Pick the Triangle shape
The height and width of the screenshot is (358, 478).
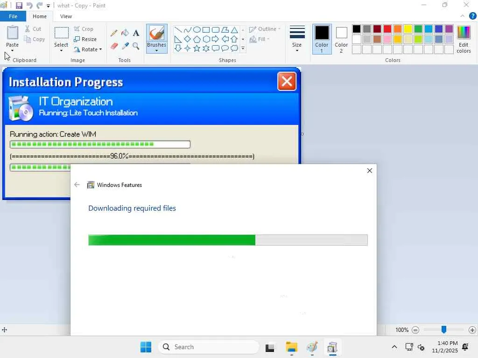(x=234, y=30)
